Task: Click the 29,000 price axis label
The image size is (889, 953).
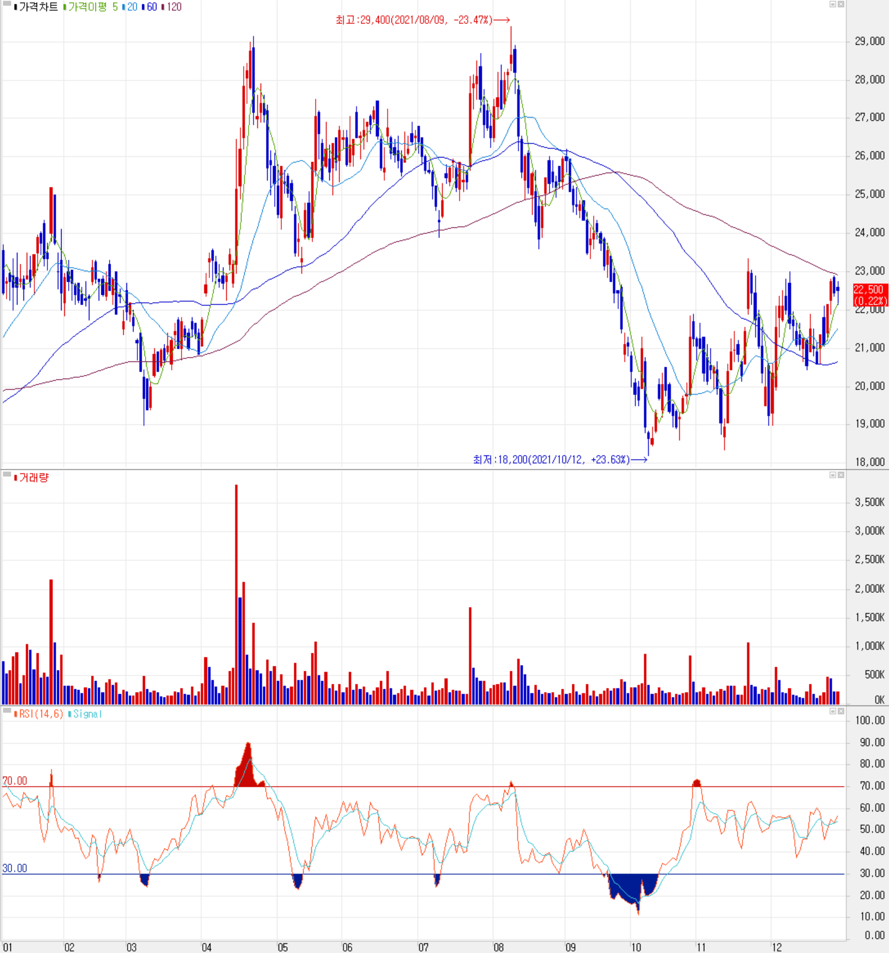Action: coord(870,41)
